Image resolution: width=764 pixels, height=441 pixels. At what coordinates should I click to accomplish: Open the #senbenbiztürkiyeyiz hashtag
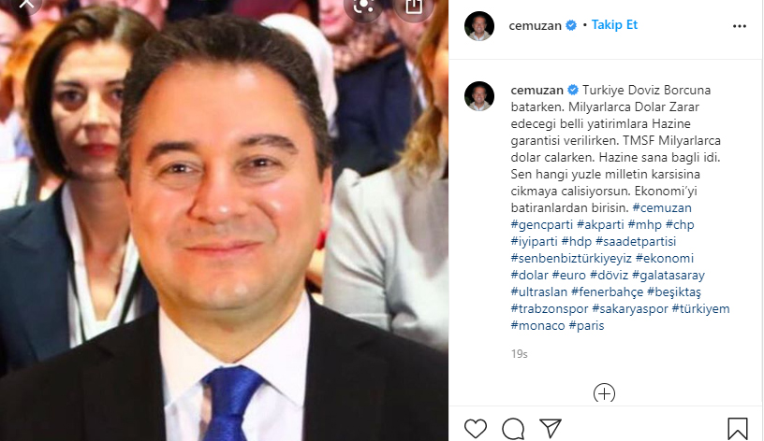[571, 258]
